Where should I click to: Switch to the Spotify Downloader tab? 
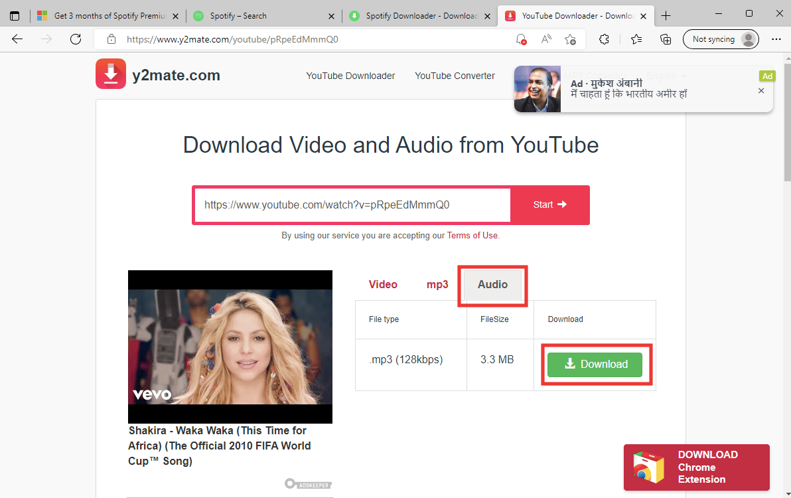click(419, 16)
